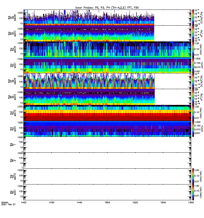Click the 'the fbk scm1' panel label
The image size is (204, 218).
click(x=13, y=192)
